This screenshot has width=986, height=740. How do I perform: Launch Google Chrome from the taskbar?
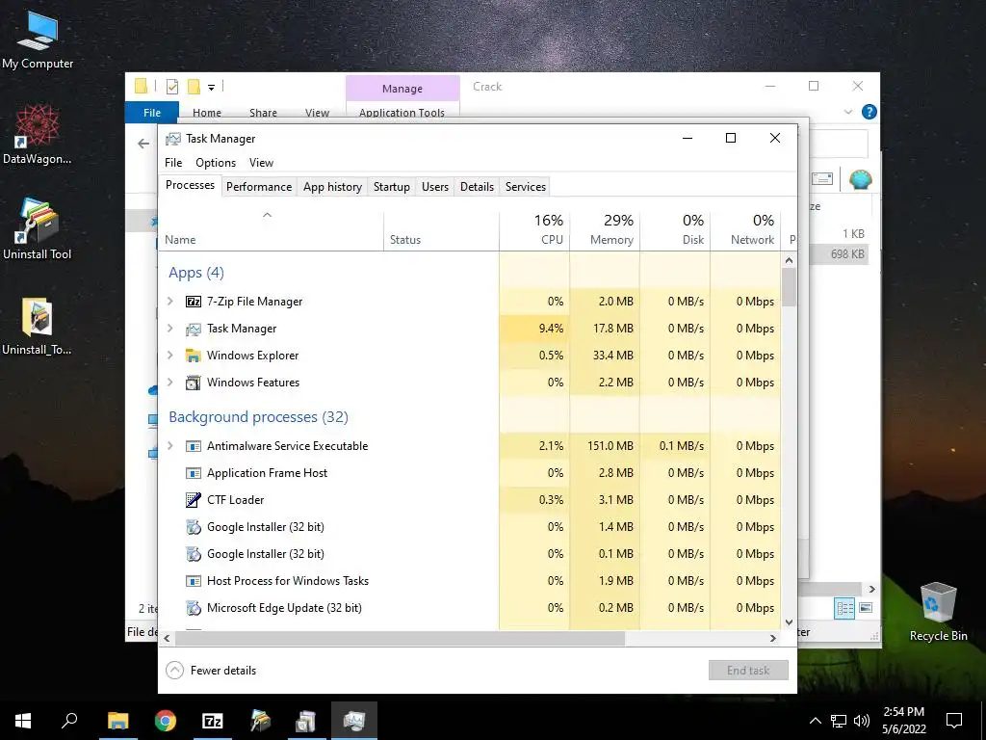pos(166,721)
